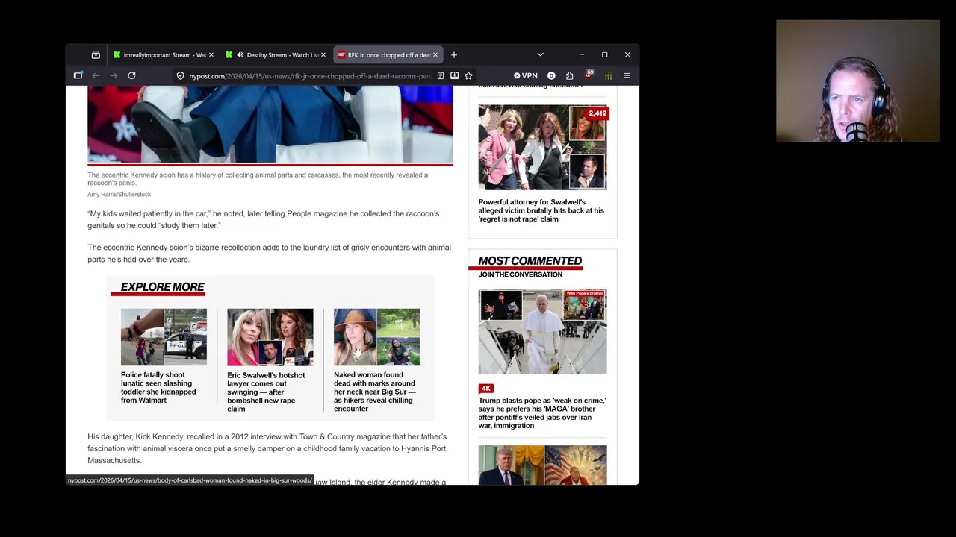The image size is (956, 537).
Task: Click JOIN THE CONVERSATION text
Action: pyautogui.click(x=521, y=274)
